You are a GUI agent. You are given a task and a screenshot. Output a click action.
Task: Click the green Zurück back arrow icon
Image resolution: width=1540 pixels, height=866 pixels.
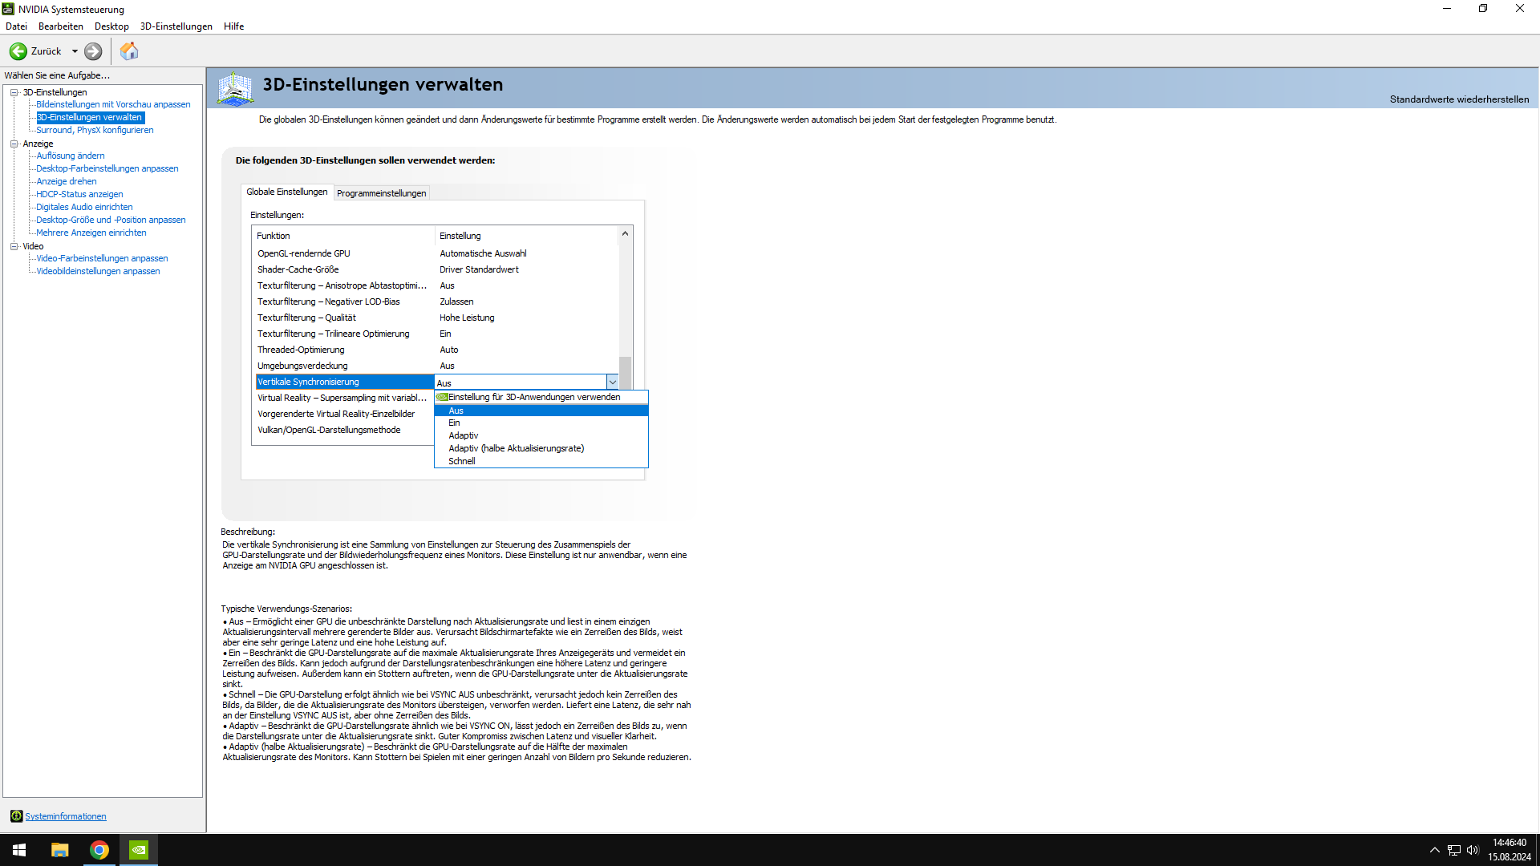18,51
